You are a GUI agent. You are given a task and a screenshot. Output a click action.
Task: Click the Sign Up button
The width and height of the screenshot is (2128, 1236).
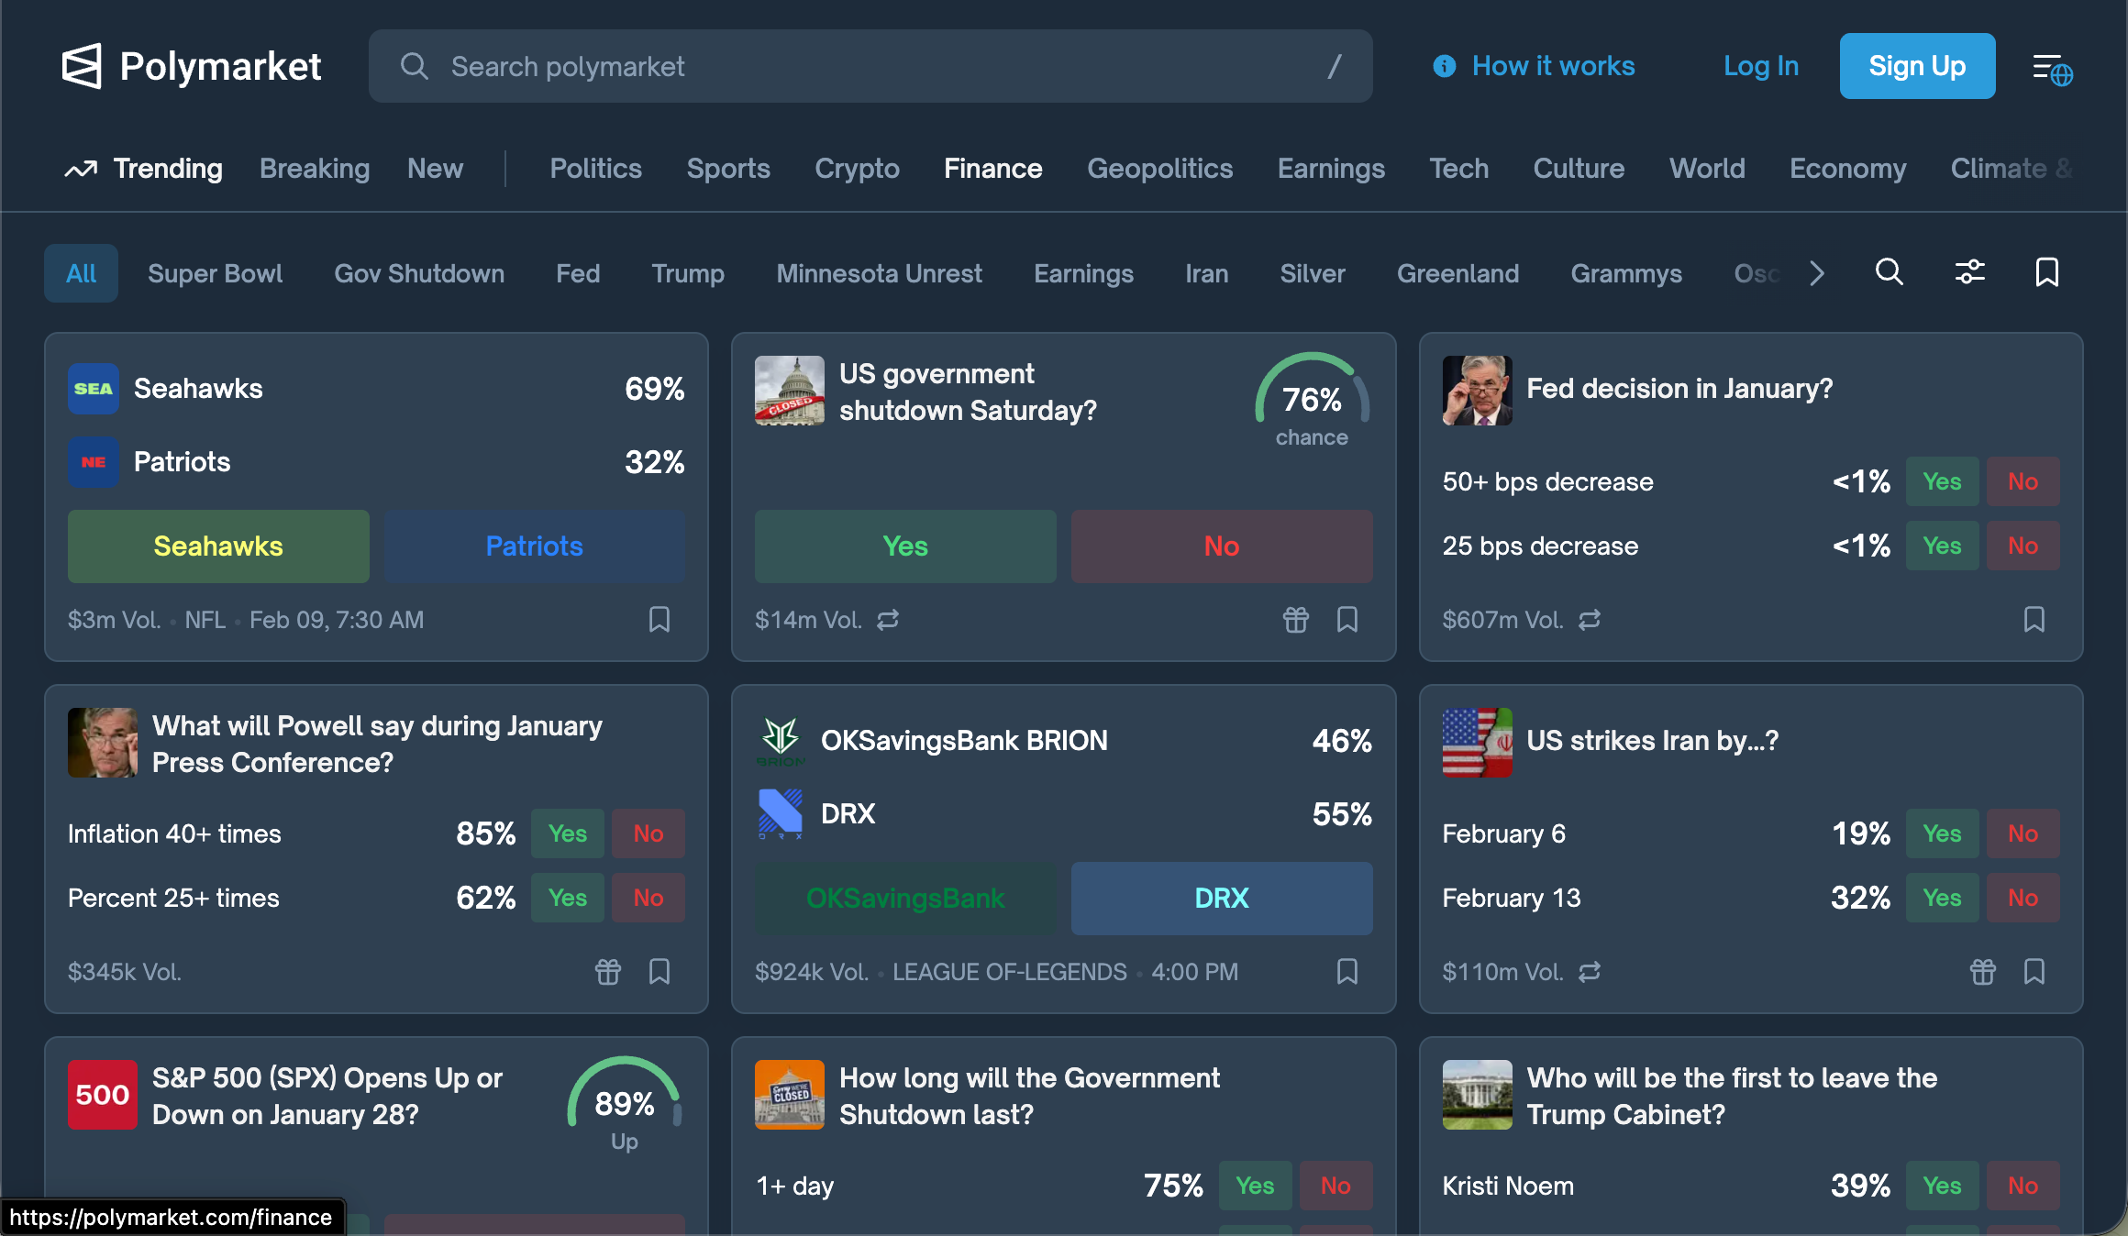click(1916, 66)
